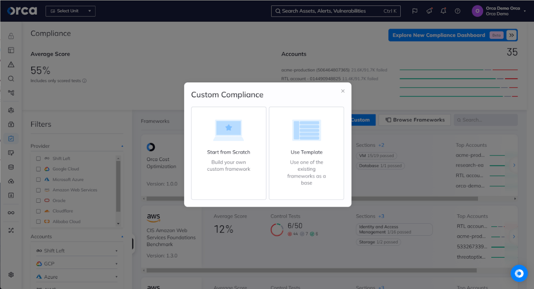The height and width of the screenshot is (289, 534).
Task: Click the Storage 1/2 passed tag
Action: [378, 242]
